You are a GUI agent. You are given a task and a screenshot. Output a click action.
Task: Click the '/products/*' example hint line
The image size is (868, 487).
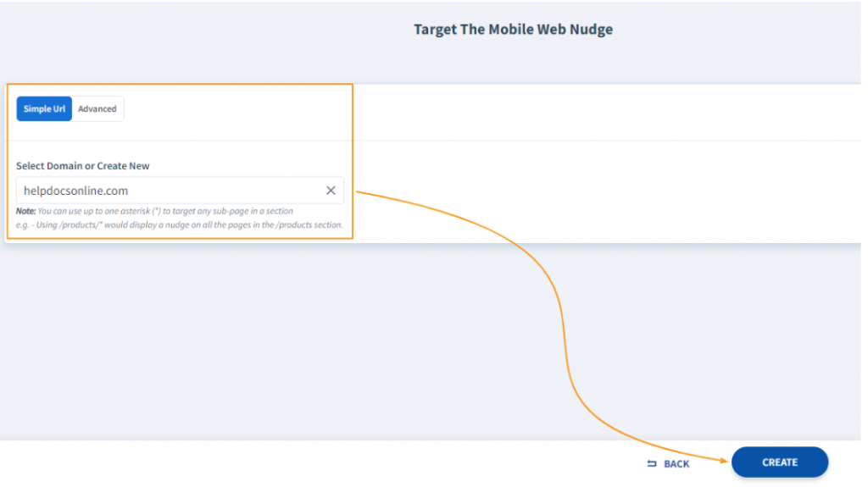click(x=180, y=225)
